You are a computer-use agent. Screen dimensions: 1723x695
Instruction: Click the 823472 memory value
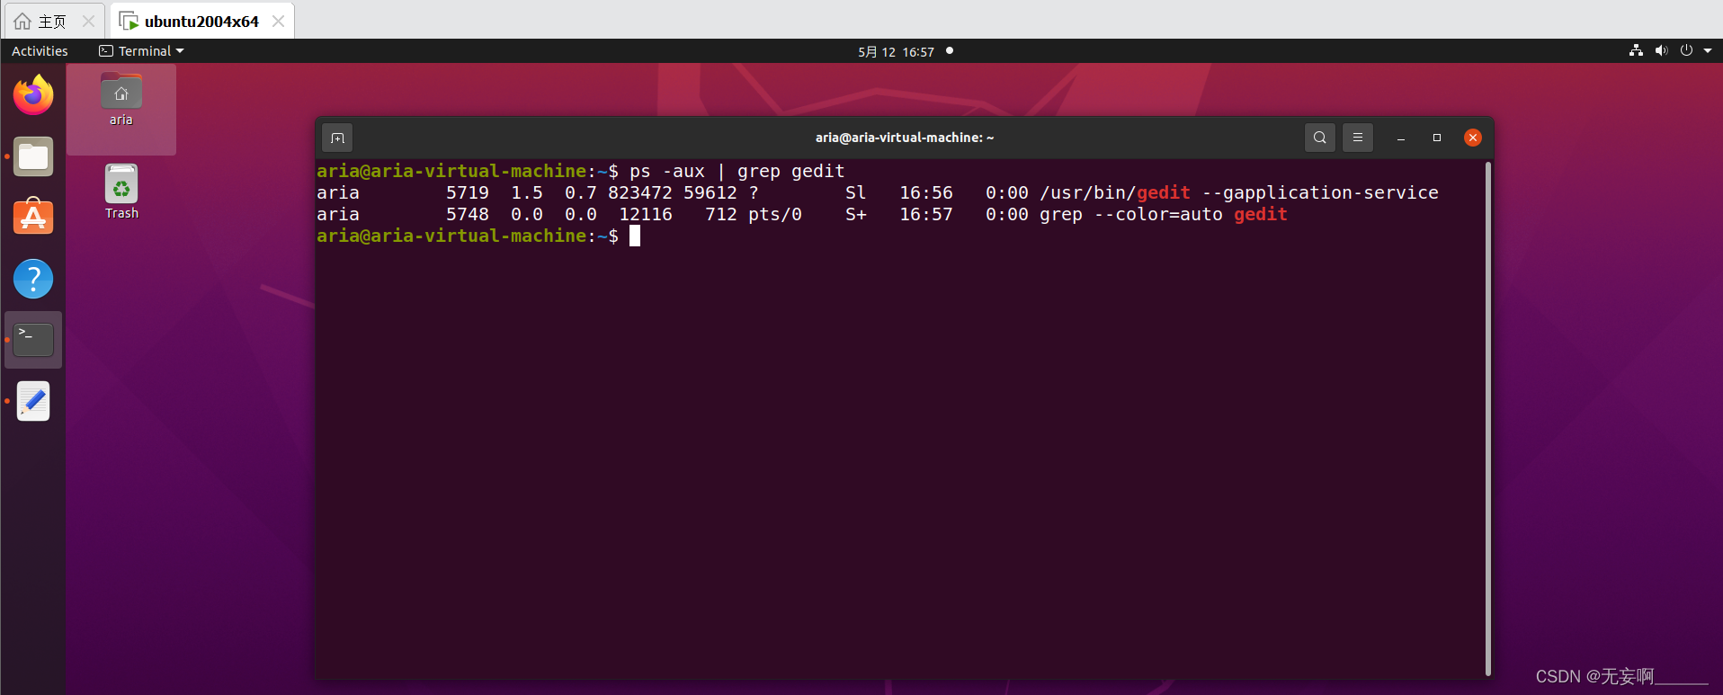[x=640, y=192]
